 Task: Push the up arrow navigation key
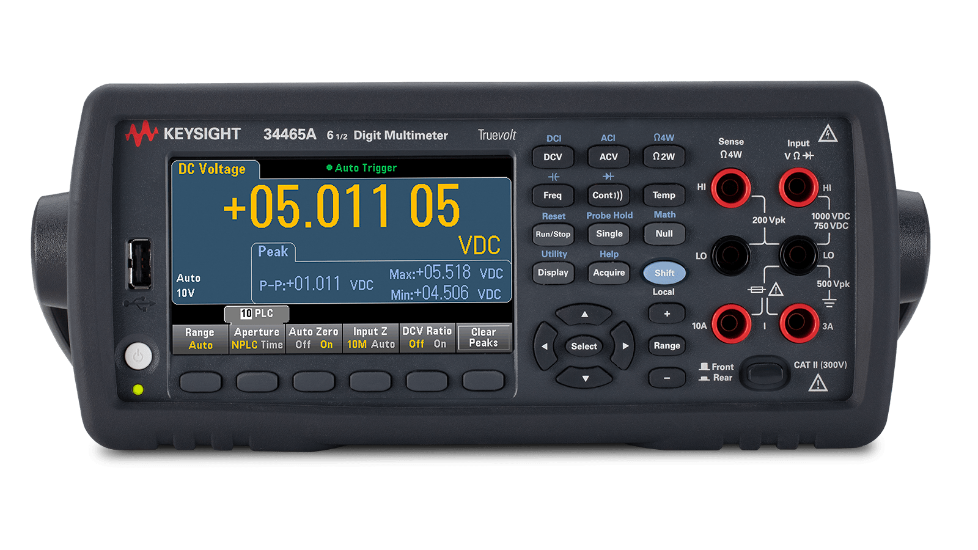coord(584,315)
